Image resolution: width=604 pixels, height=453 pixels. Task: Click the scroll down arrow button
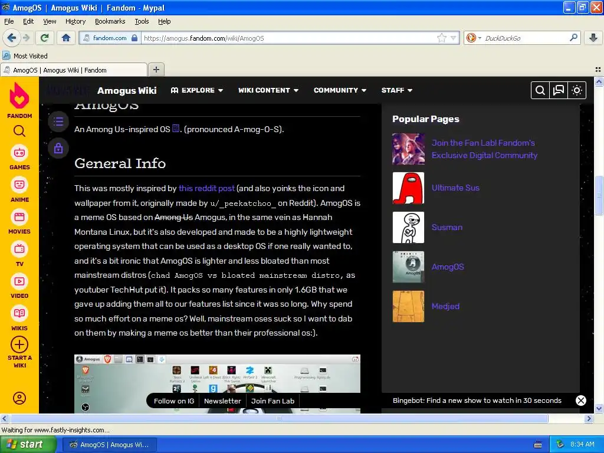click(x=599, y=409)
